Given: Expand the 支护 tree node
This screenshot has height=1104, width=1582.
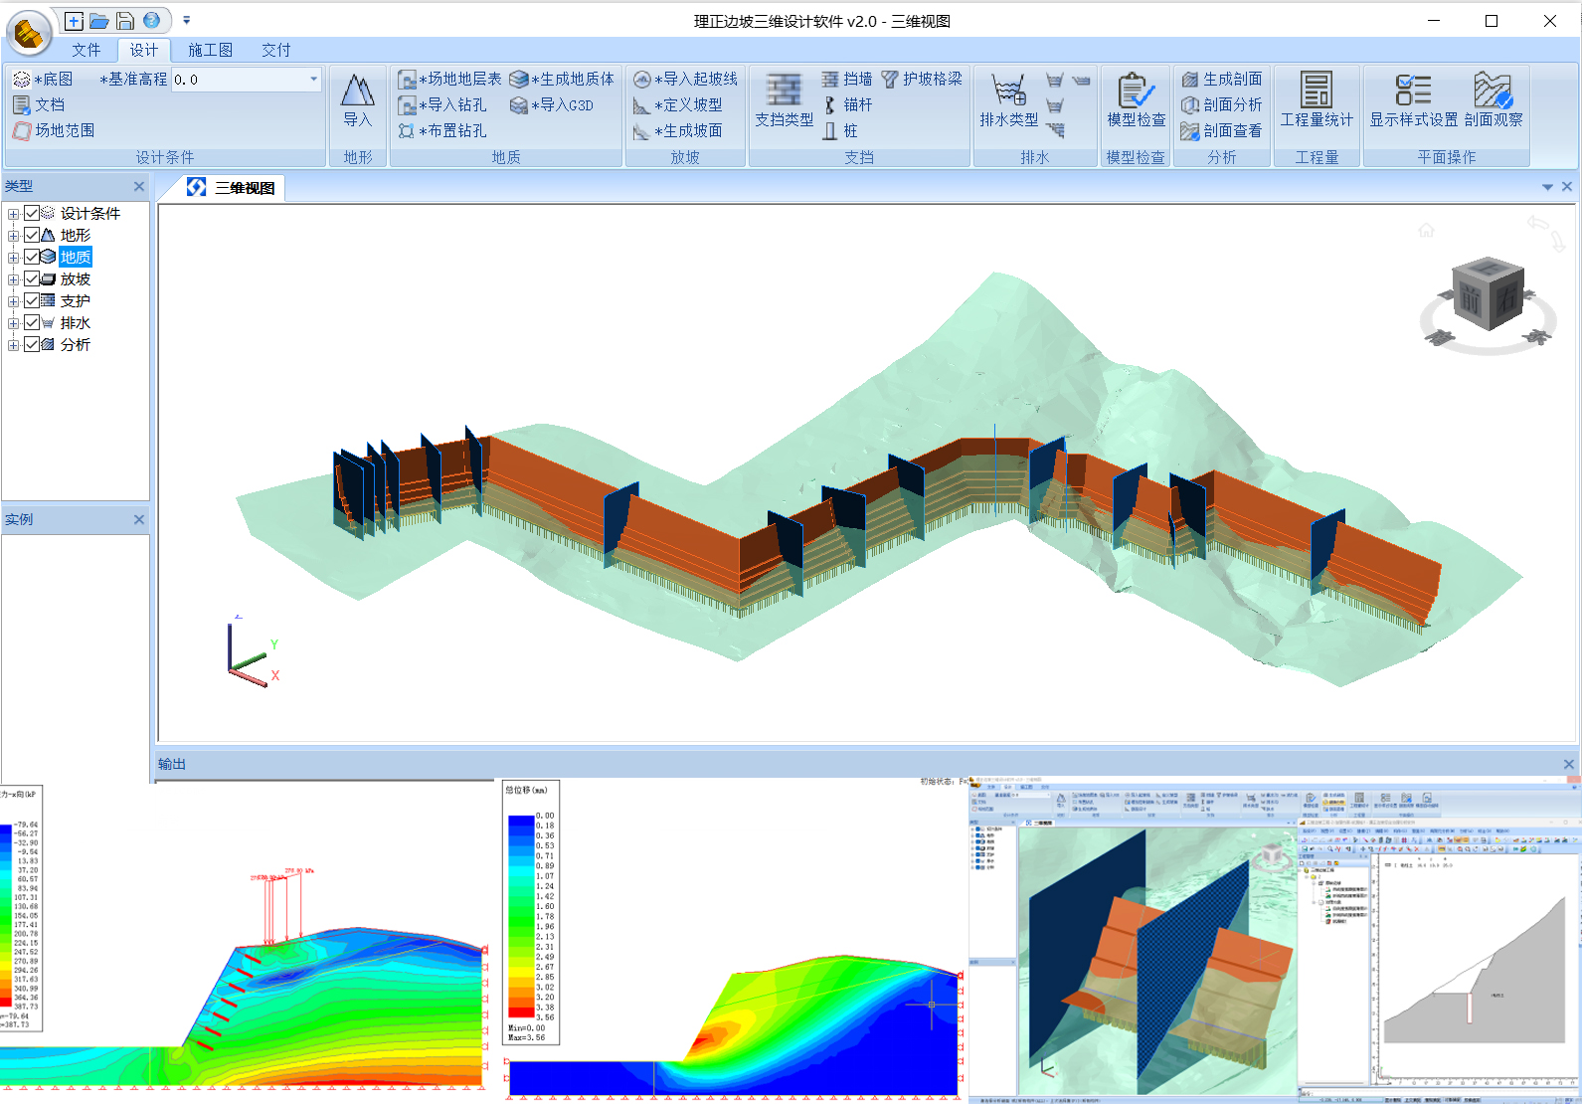Looking at the screenshot, I should 13,301.
